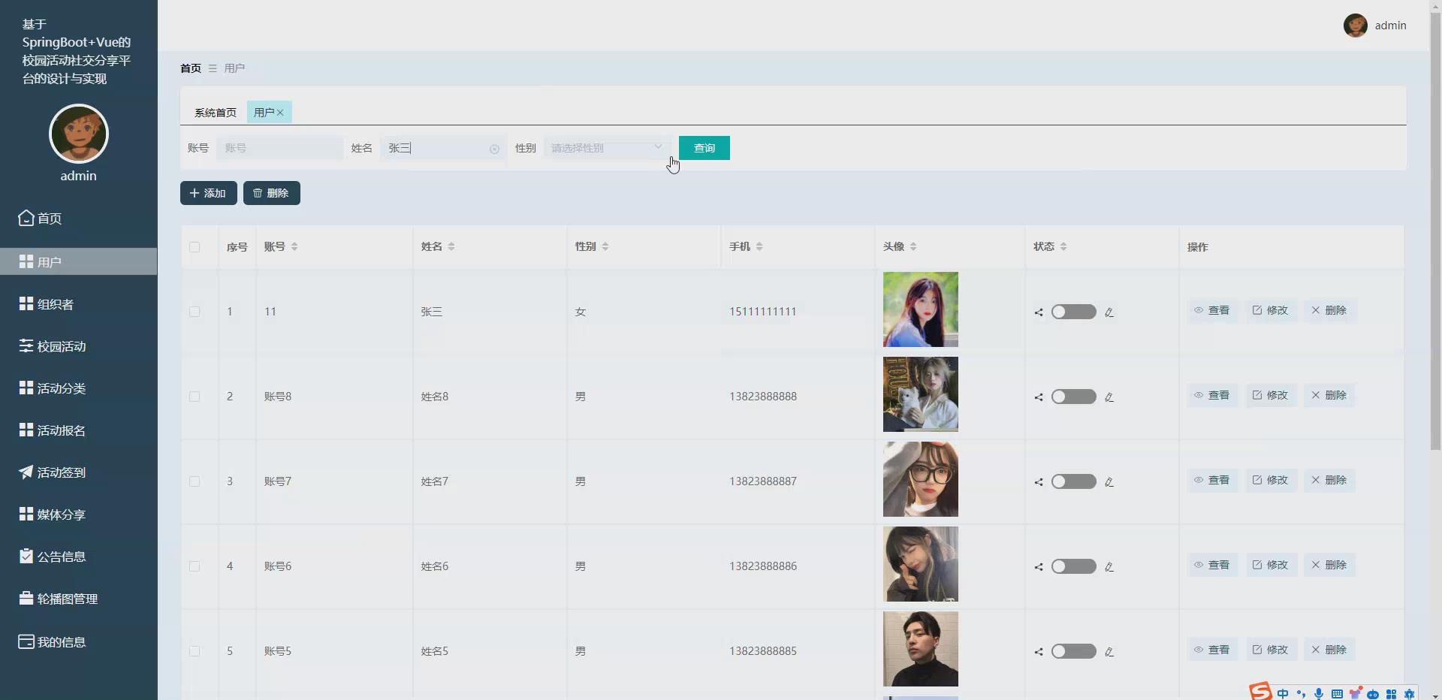This screenshot has height=700, width=1442.
Task: Click the sidebar admin avatar picture
Action: 79,134
